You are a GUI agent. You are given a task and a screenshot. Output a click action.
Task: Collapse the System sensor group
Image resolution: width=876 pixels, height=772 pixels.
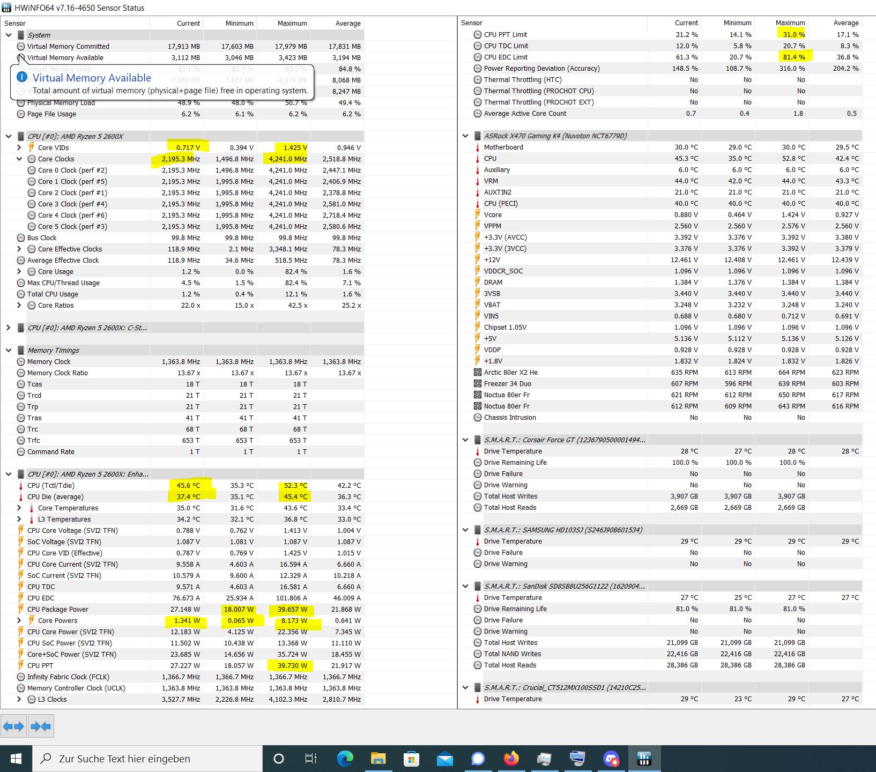(9, 35)
